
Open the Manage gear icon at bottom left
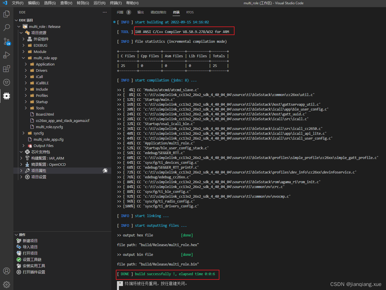[6, 284]
